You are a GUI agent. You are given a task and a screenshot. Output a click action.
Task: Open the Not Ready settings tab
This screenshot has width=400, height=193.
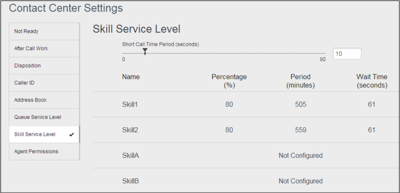pyautogui.click(x=44, y=31)
